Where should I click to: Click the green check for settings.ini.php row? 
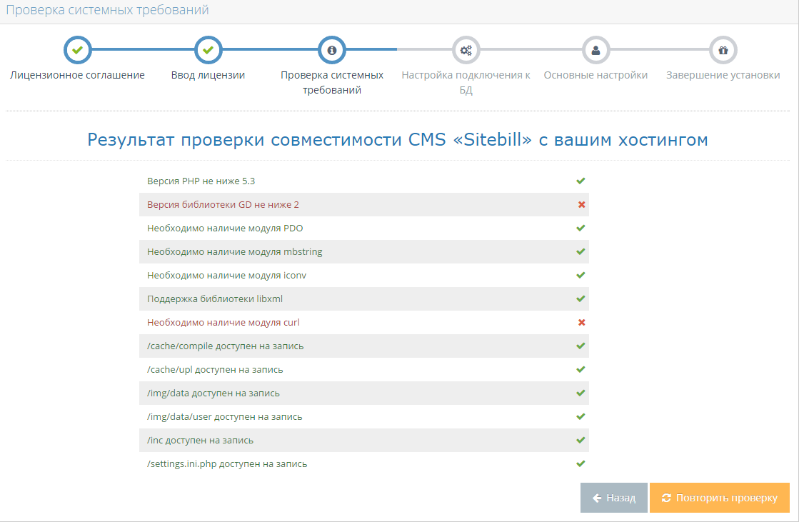581,464
